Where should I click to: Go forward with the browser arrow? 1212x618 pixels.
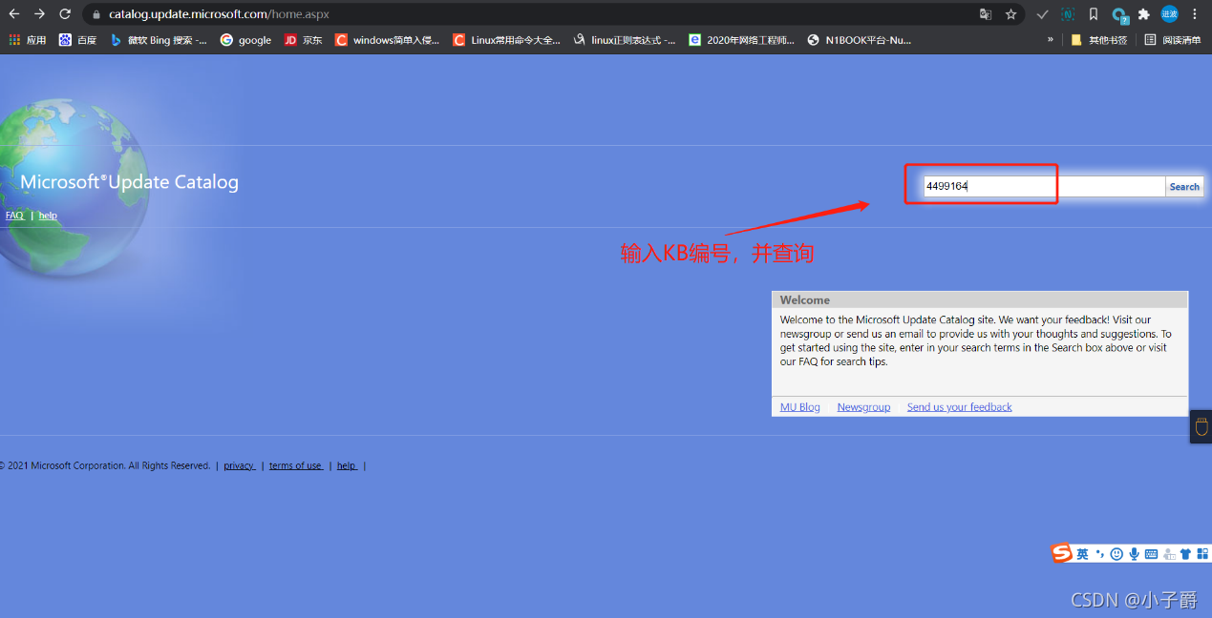(39, 14)
